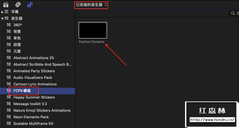Select Abstract Scribble And Speach B... category

(x=37, y=64)
